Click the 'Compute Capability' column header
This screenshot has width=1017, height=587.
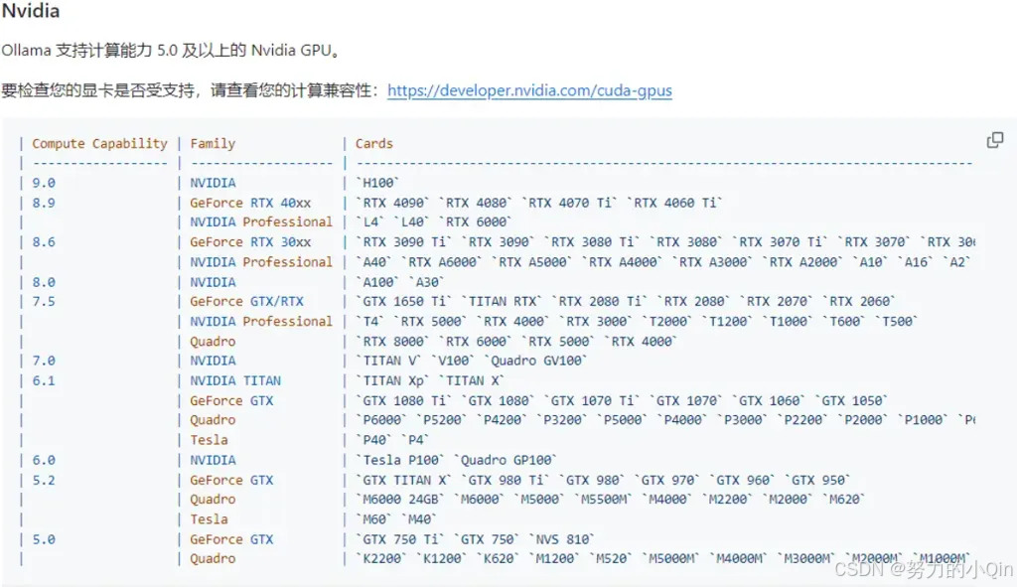click(100, 143)
